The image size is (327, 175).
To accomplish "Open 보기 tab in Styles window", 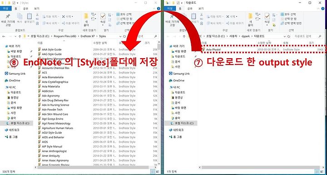I will (x=37, y=9).
